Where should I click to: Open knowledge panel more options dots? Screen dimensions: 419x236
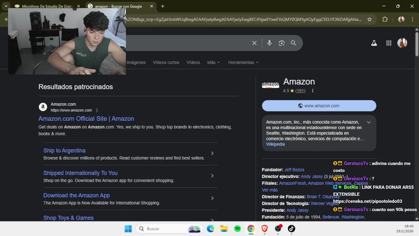313,91
